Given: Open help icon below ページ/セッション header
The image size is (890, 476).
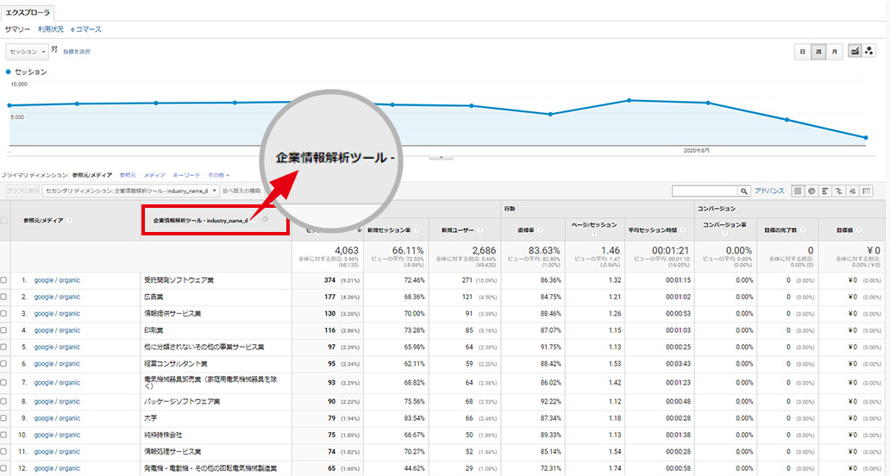Looking at the screenshot, I should 593,233.
